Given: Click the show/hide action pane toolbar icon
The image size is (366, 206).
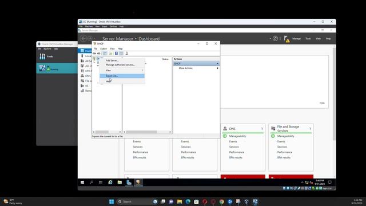Looking at the screenshot, I should [x=121, y=53].
